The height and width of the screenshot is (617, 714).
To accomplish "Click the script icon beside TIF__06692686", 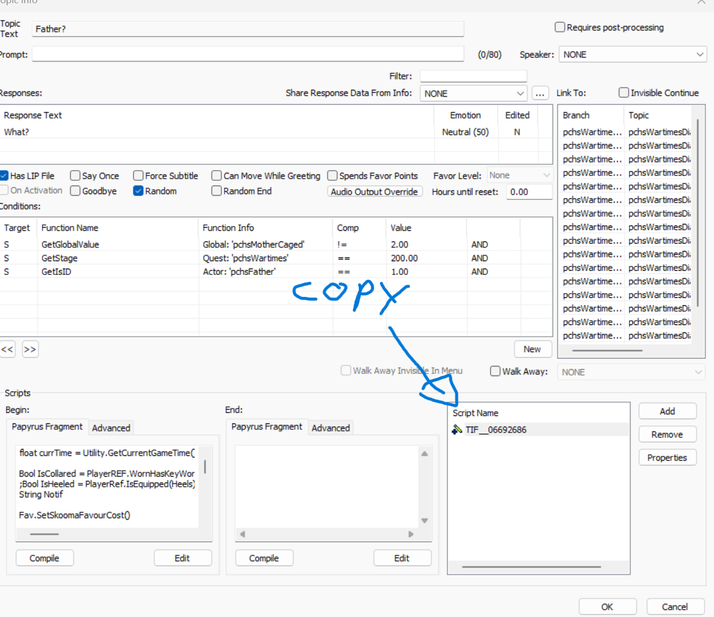I will [x=457, y=429].
